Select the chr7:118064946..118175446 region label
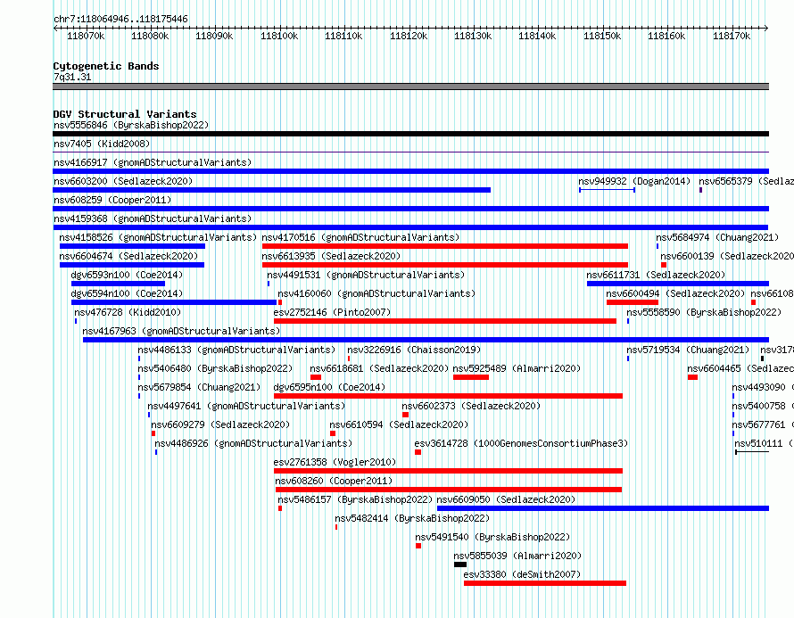 click(x=120, y=19)
